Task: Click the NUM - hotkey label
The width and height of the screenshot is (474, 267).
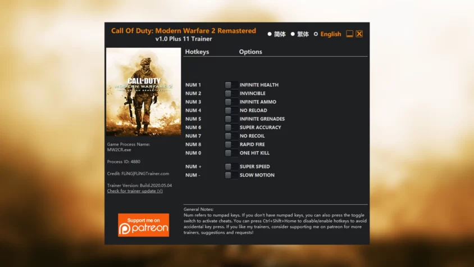Action: pos(193,175)
